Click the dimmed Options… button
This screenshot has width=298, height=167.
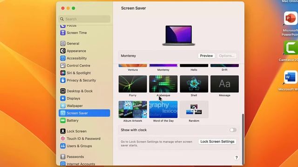(x=227, y=56)
